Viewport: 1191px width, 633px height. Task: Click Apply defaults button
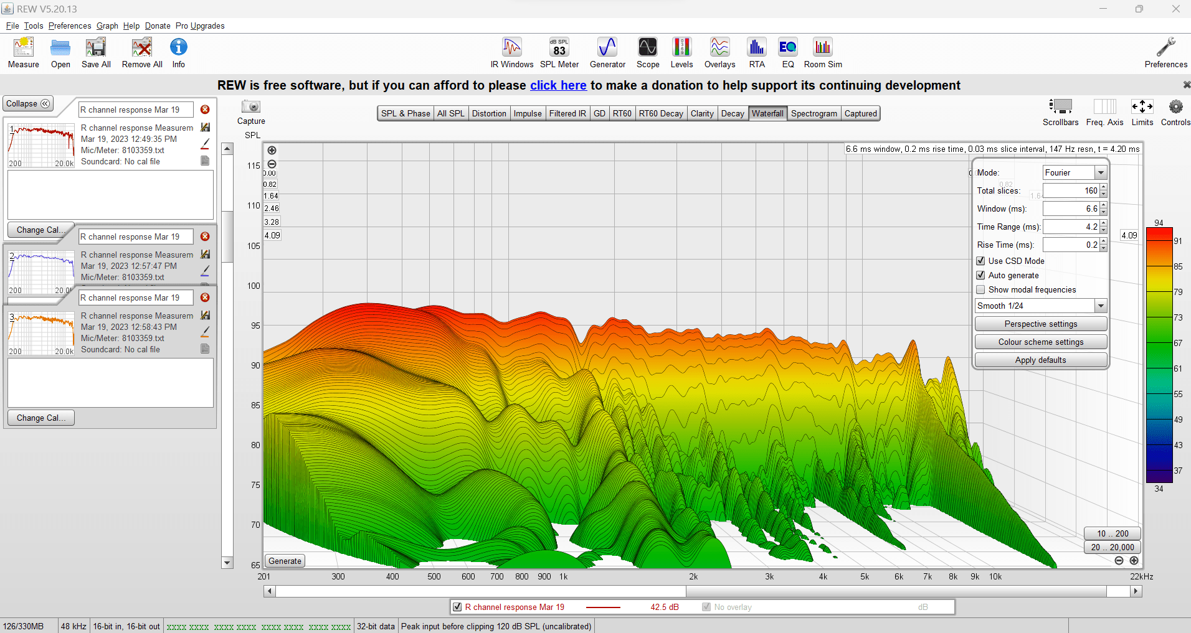[x=1040, y=360]
